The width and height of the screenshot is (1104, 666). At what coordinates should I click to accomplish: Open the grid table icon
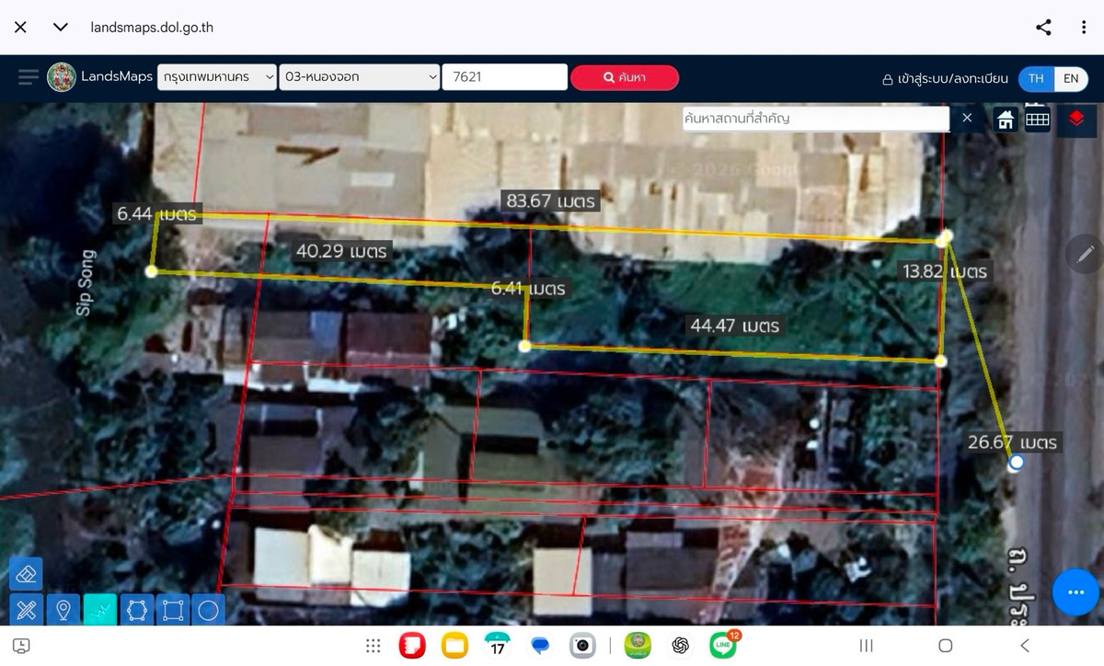pyautogui.click(x=1038, y=119)
